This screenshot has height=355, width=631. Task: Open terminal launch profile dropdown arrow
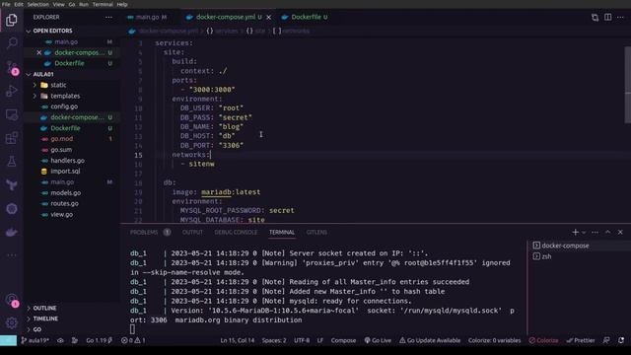pos(584,233)
